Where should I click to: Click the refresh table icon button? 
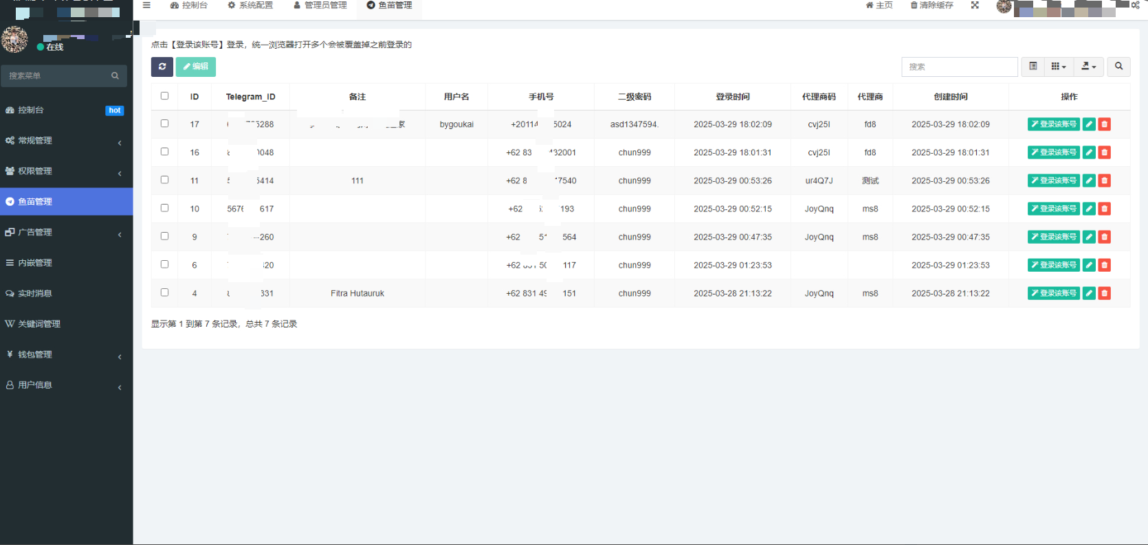pos(162,67)
